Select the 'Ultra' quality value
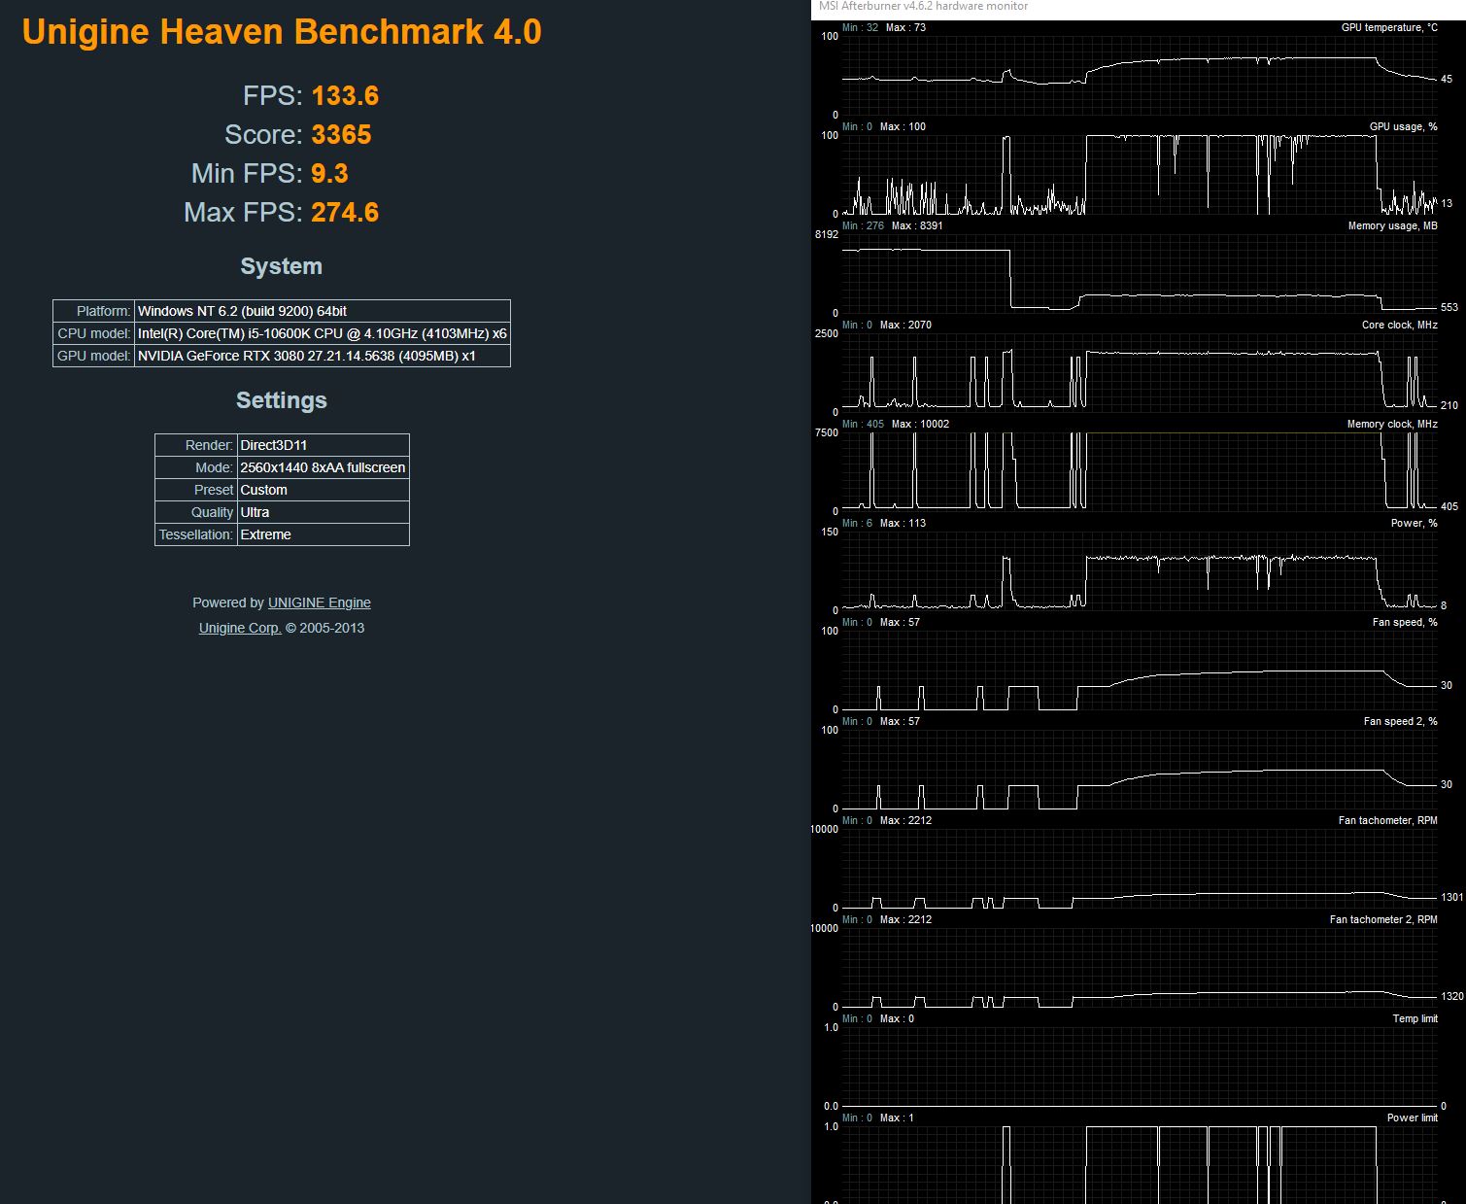 click(x=324, y=512)
